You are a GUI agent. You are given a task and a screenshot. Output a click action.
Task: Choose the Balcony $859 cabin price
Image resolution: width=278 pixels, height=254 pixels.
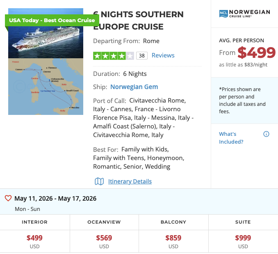(173, 238)
